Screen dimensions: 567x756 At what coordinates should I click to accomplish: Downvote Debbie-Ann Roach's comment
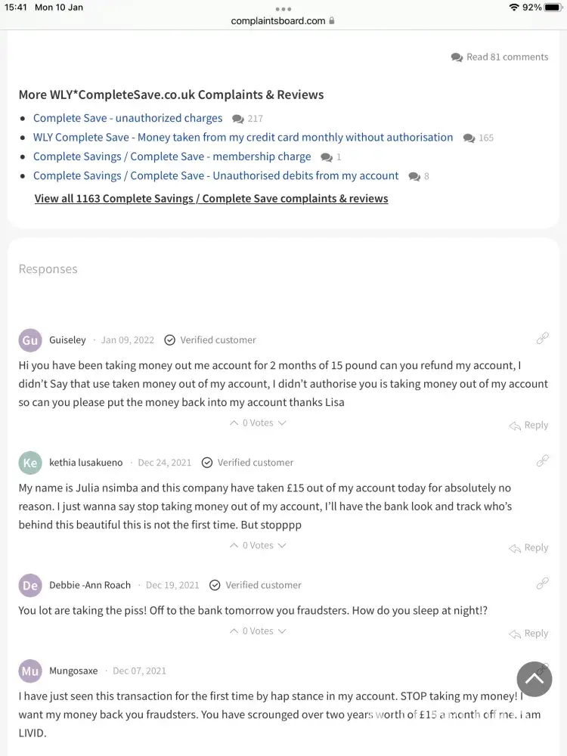click(282, 631)
